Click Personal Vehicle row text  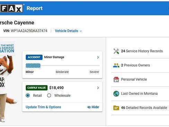(134, 79)
